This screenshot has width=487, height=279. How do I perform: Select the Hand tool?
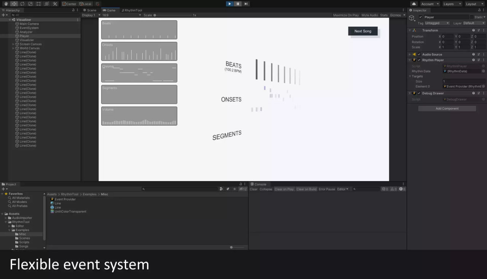(x=6, y=4)
